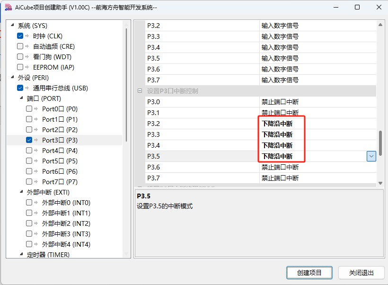388x285 pixels.
Task: Collapse the 端口 (PORT) tree node
Action: point(21,98)
